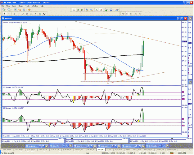Restore the minimized YM,H1 chart window
This screenshot has height=155, width=194.
(x=112, y=146)
